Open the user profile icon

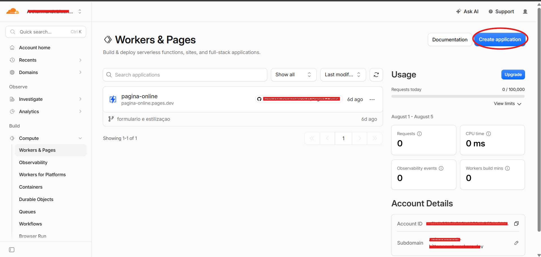pos(525,12)
